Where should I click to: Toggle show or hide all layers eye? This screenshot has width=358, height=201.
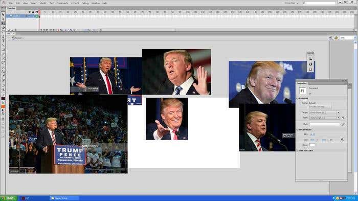30,12
